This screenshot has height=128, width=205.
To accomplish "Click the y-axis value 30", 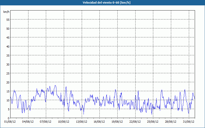I will (x=8, y=65).
